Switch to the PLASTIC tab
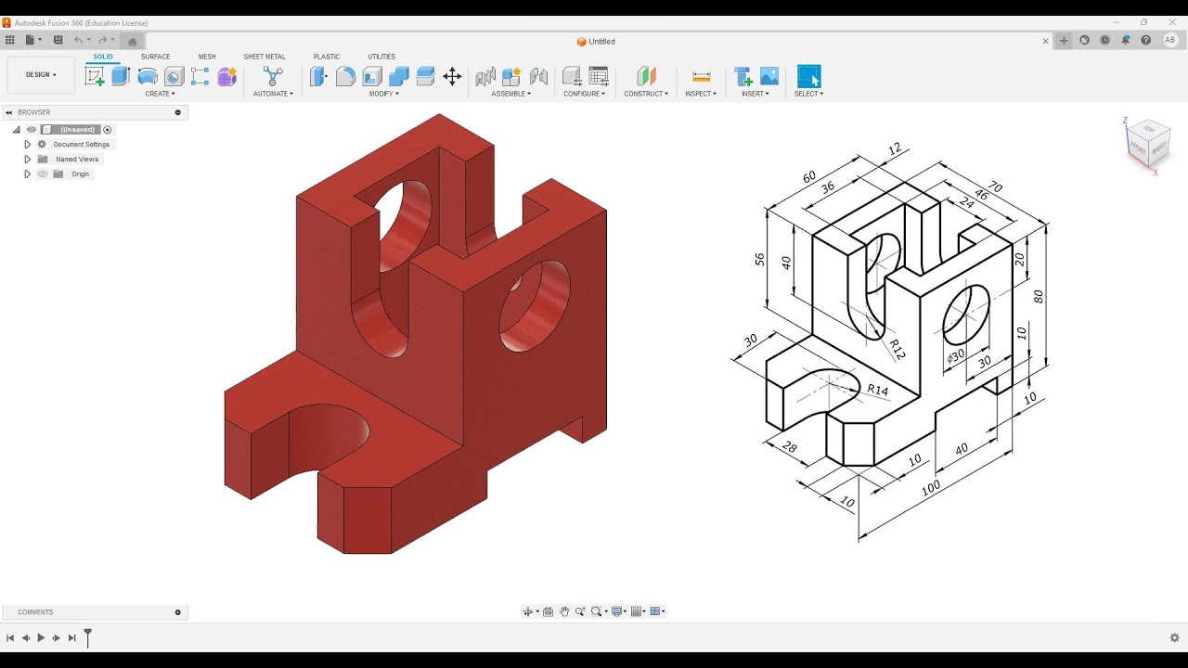The image size is (1188, 668). (x=327, y=57)
